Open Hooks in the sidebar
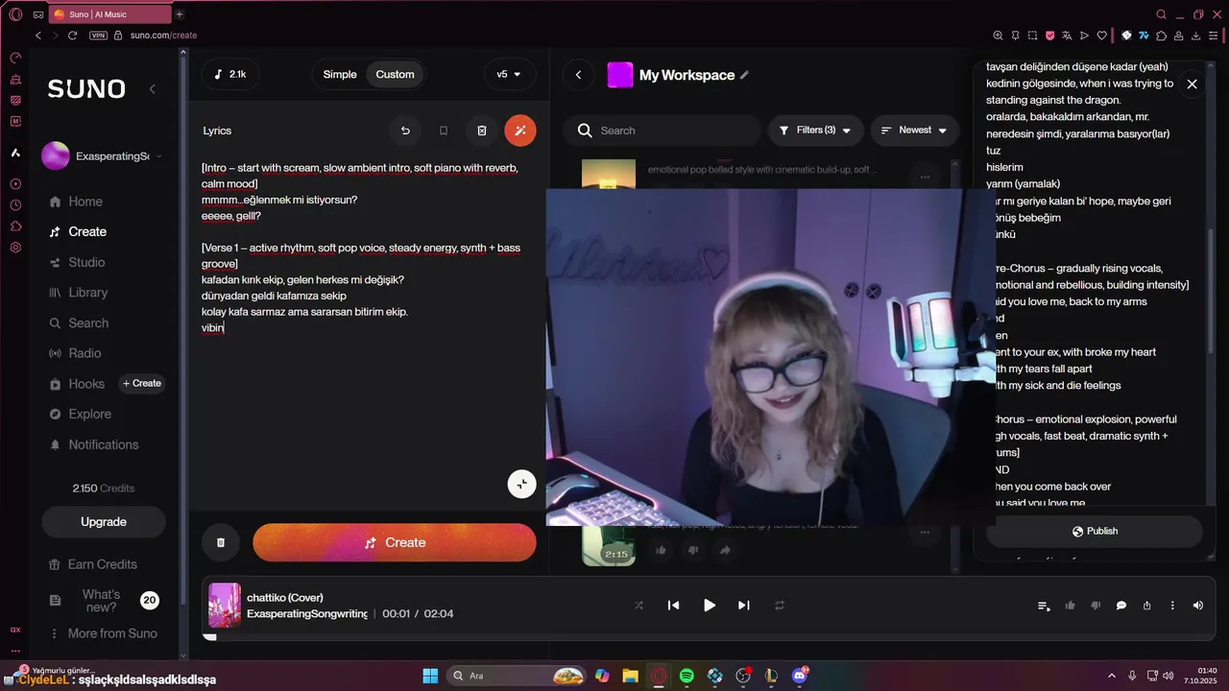The height and width of the screenshot is (691, 1229). point(77,384)
